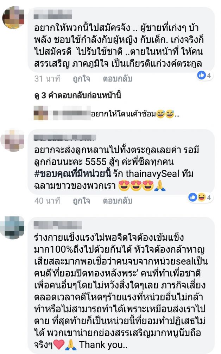This screenshot has height=354, width=221.
Task: Like the second comment via ถูกใจ
Action: tap(82, 201)
